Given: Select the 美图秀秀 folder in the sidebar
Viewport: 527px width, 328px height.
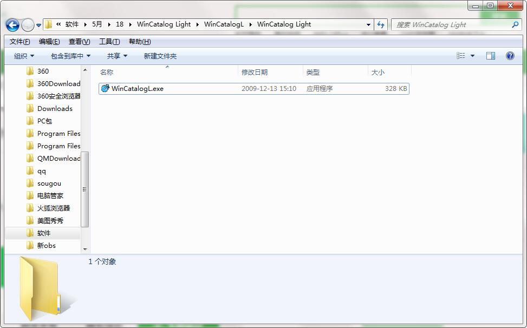Looking at the screenshot, I should point(50,221).
